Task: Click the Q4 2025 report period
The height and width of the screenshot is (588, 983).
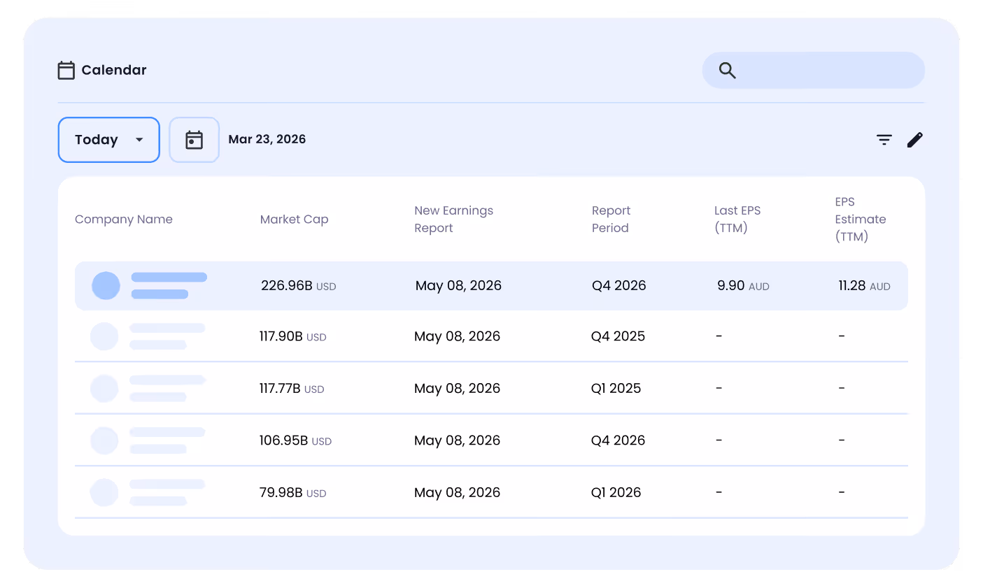Action: pyautogui.click(x=618, y=336)
